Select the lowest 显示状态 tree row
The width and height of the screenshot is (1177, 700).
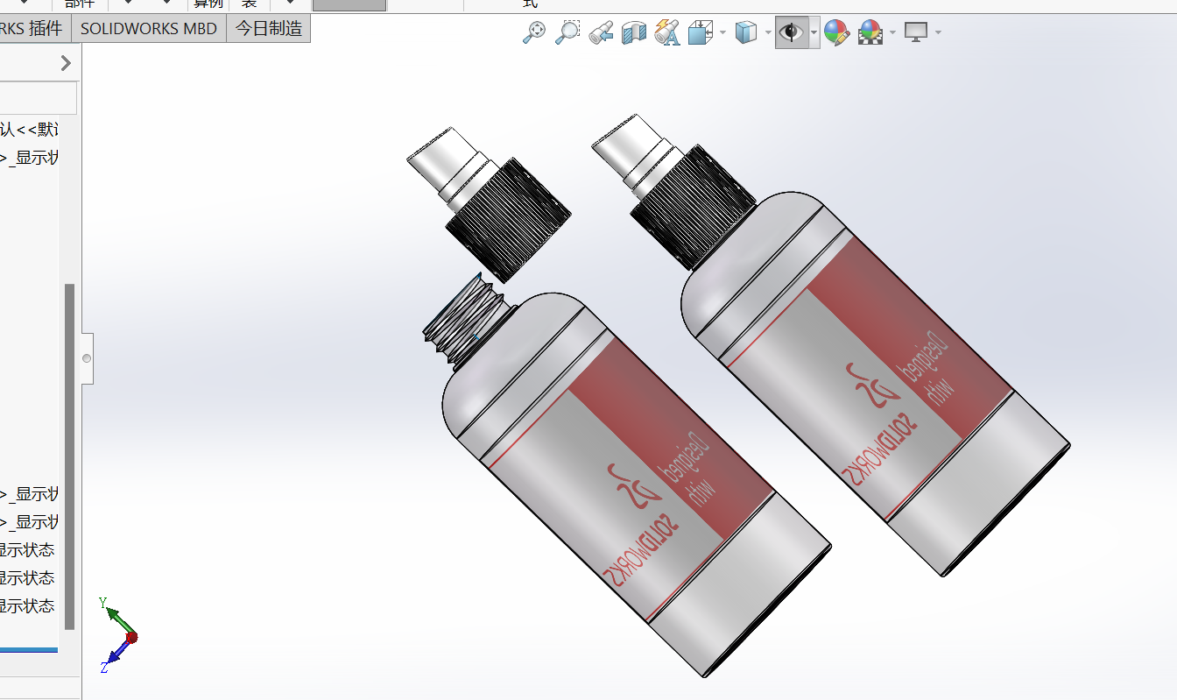(27, 606)
